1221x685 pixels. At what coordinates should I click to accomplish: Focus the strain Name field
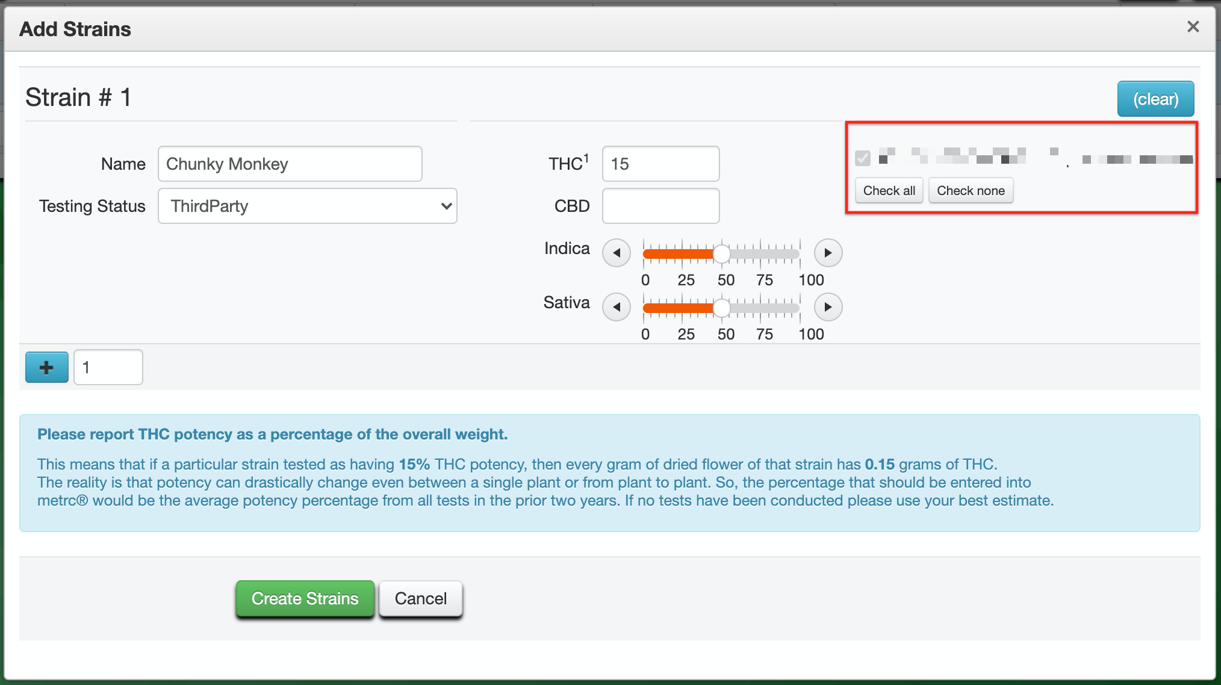tap(290, 164)
